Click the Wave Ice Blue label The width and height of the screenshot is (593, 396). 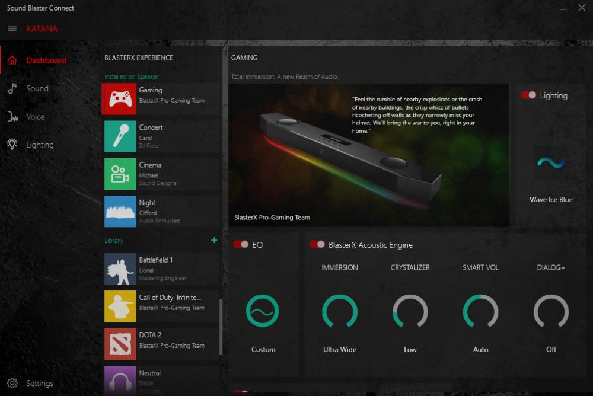tap(551, 199)
